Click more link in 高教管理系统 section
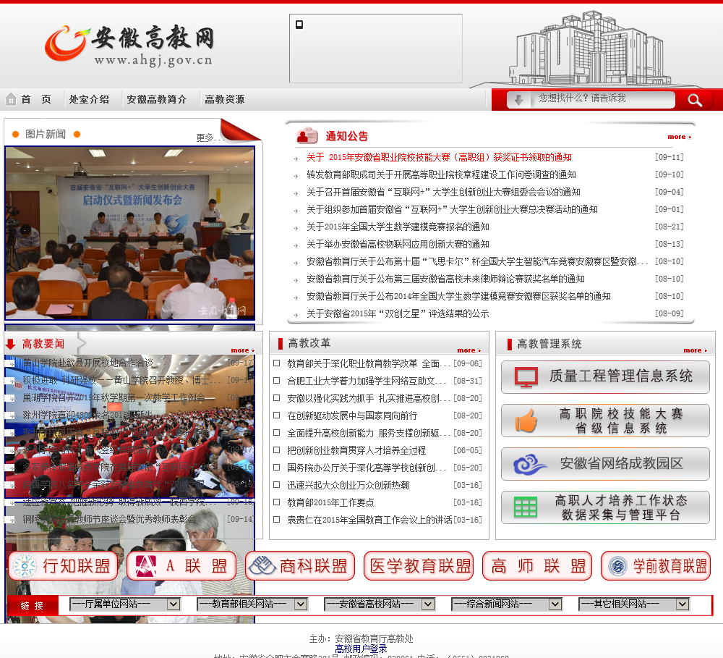 pyautogui.click(x=696, y=350)
